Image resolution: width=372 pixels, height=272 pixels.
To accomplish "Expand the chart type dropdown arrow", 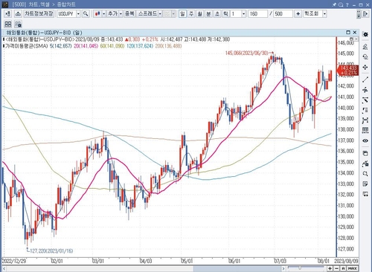I will tap(103, 14).
